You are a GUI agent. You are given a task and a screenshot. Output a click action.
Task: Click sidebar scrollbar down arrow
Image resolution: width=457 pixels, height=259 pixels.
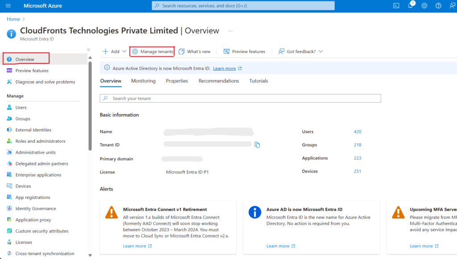pyautogui.click(x=90, y=255)
